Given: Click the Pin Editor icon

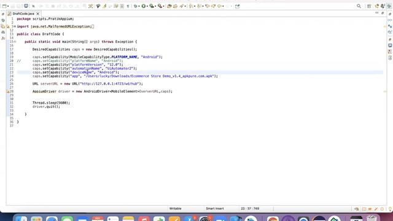Looking at the screenshot, I should tap(238, 6).
